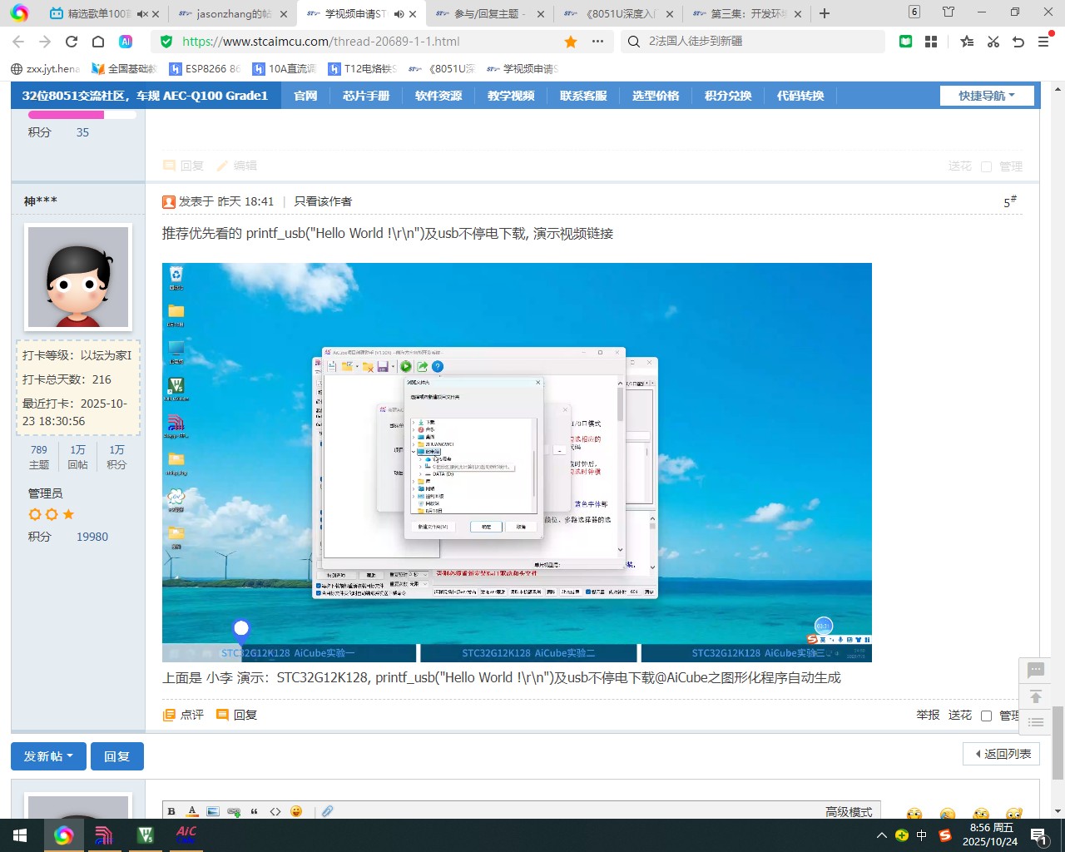Open the browser hamburger menu
Screen dimensions: 1065x852
(1043, 41)
